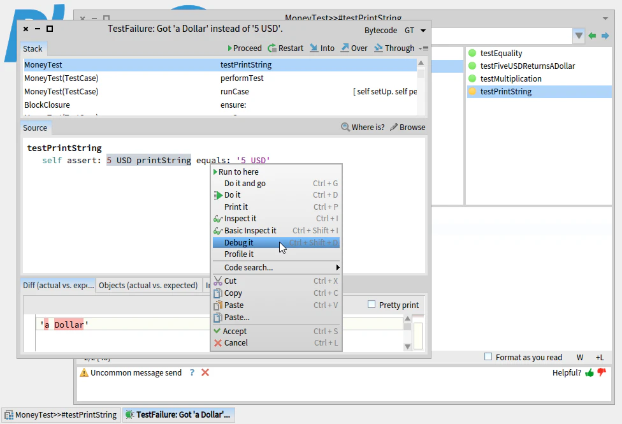Click the thumbs up Helpful icon
Screen dimensions: 622x424
589,373
